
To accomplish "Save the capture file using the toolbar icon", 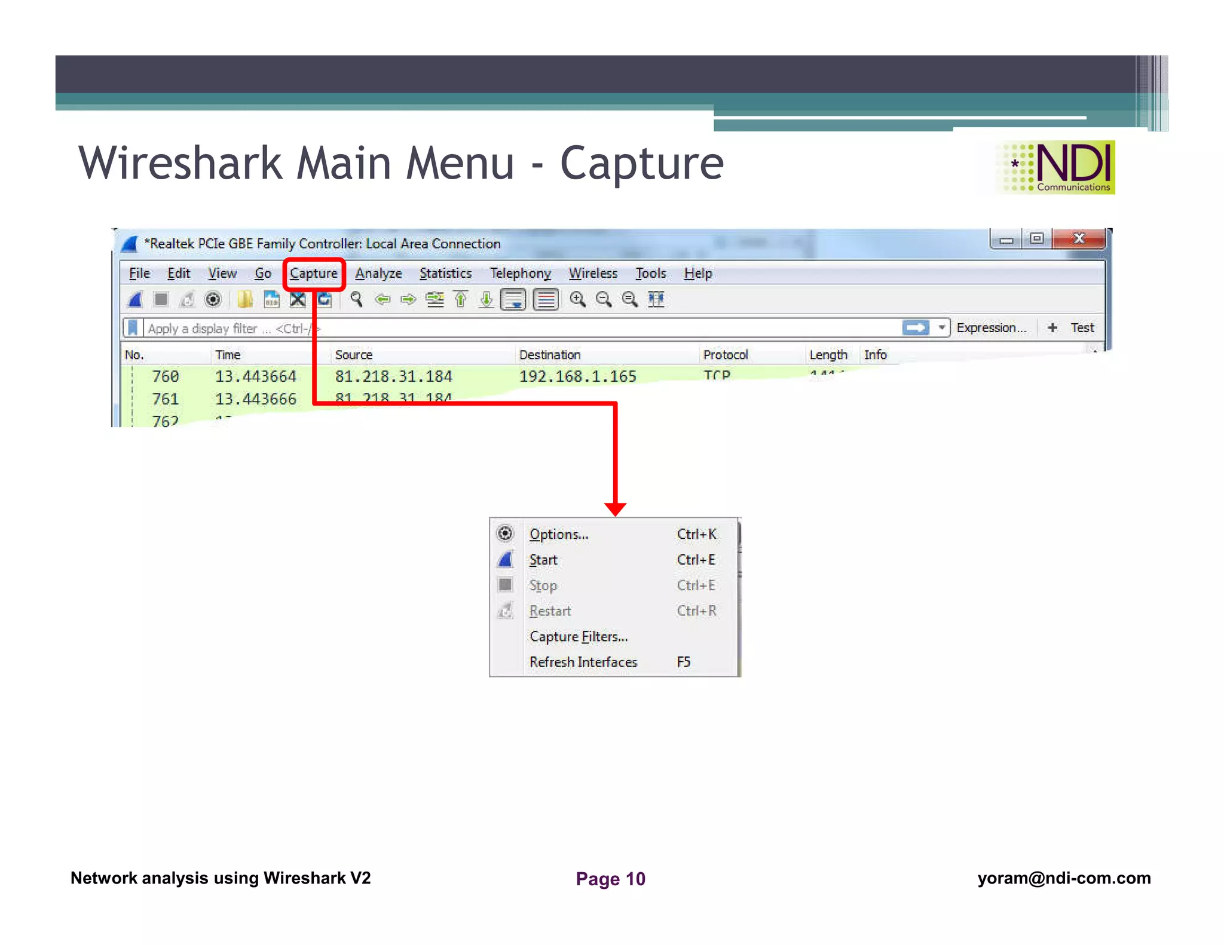I will click(271, 299).
